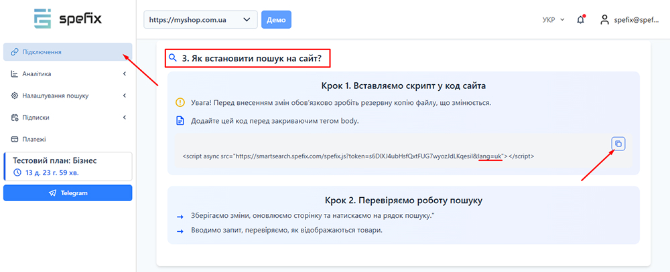Click the script code snippet text
Image resolution: width=670 pixels, height=272 pixels.
point(358,156)
